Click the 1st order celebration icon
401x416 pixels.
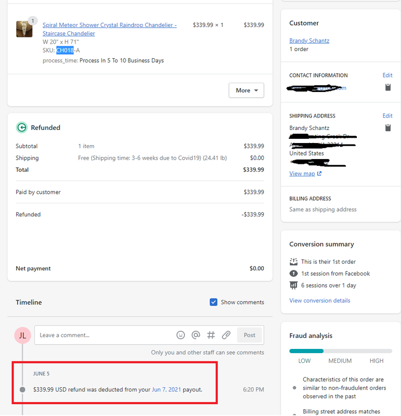(x=293, y=262)
